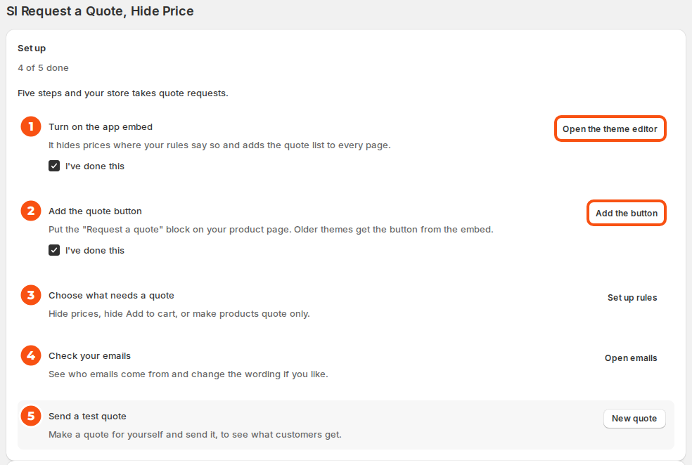Image resolution: width=692 pixels, height=465 pixels.
Task: Click the "Send a test quote" heading
Action: click(x=87, y=416)
